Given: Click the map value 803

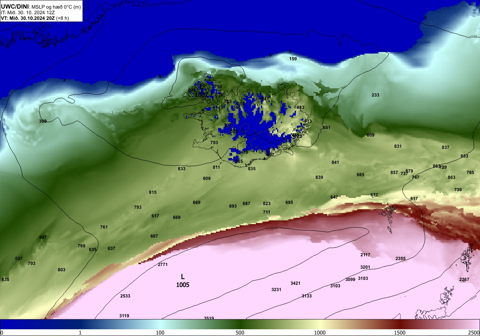Looking at the screenshot, I should pyautogui.click(x=61, y=270).
